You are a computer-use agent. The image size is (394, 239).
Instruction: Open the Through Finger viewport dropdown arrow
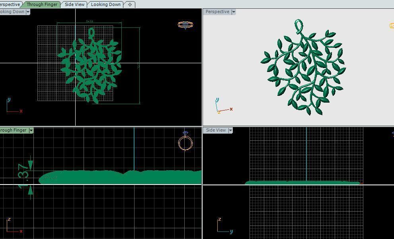click(31, 130)
